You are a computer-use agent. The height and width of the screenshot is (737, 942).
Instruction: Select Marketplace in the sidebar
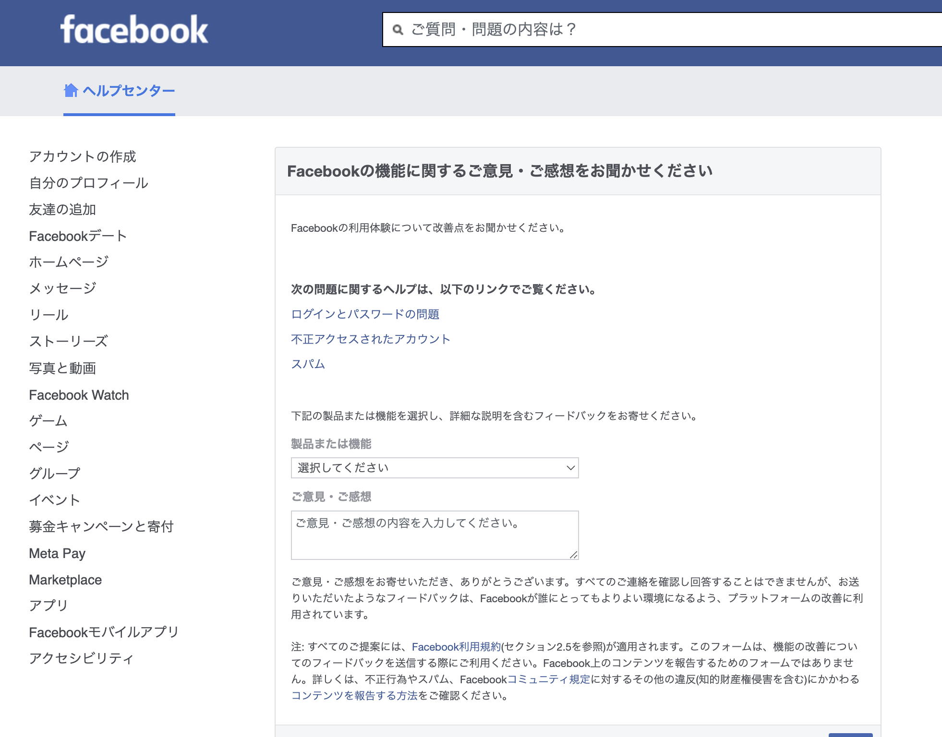point(65,580)
